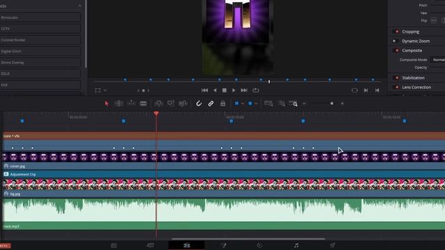Switch to the Media page tab
The width and height of the screenshot is (445, 250).
pos(114,245)
